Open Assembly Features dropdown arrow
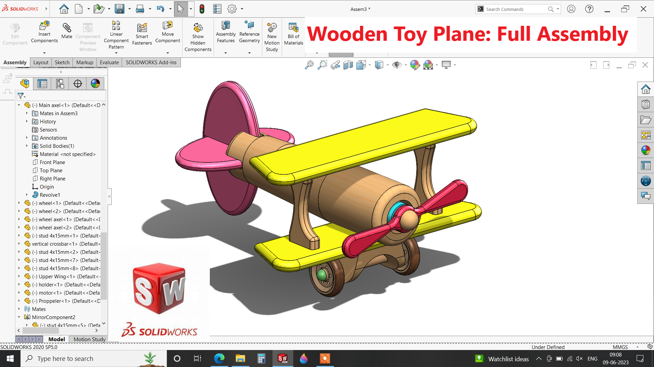The width and height of the screenshot is (654, 367). [225, 53]
